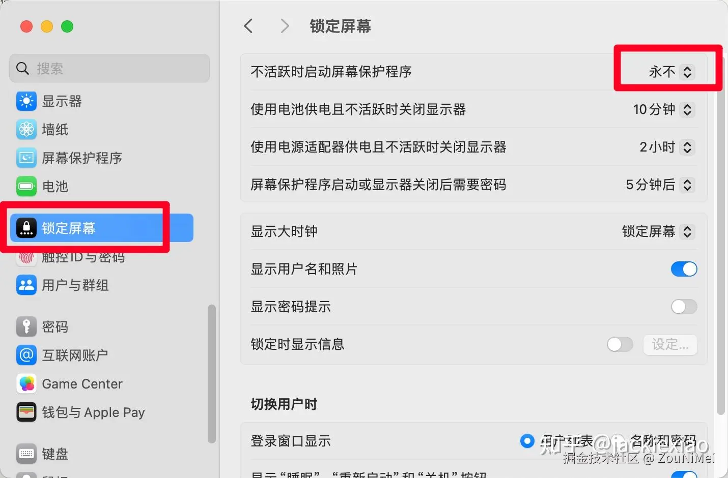
Task: Click the sidebar vertical scrollbar
Action: (x=211, y=374)
